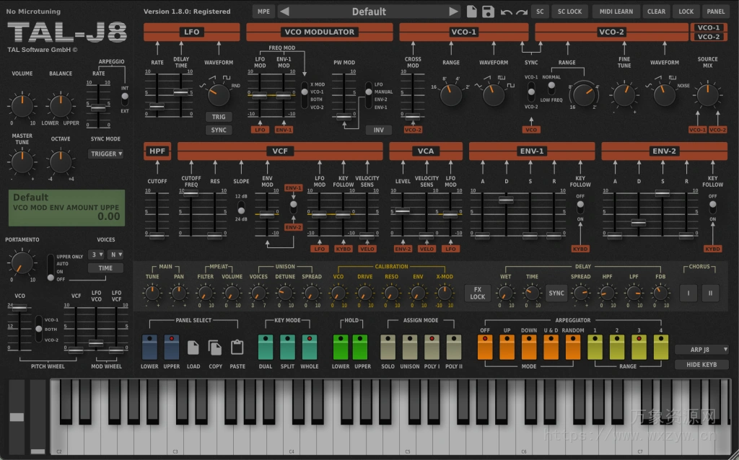Undo the last change with the undo arrow
Viewport: 739px width, 460px height.
click(507, 12)
